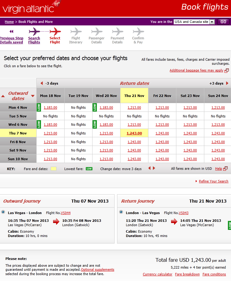Open flight number VS044 link
Viewport: 231px width, 281px height.
tap(66, 213)
